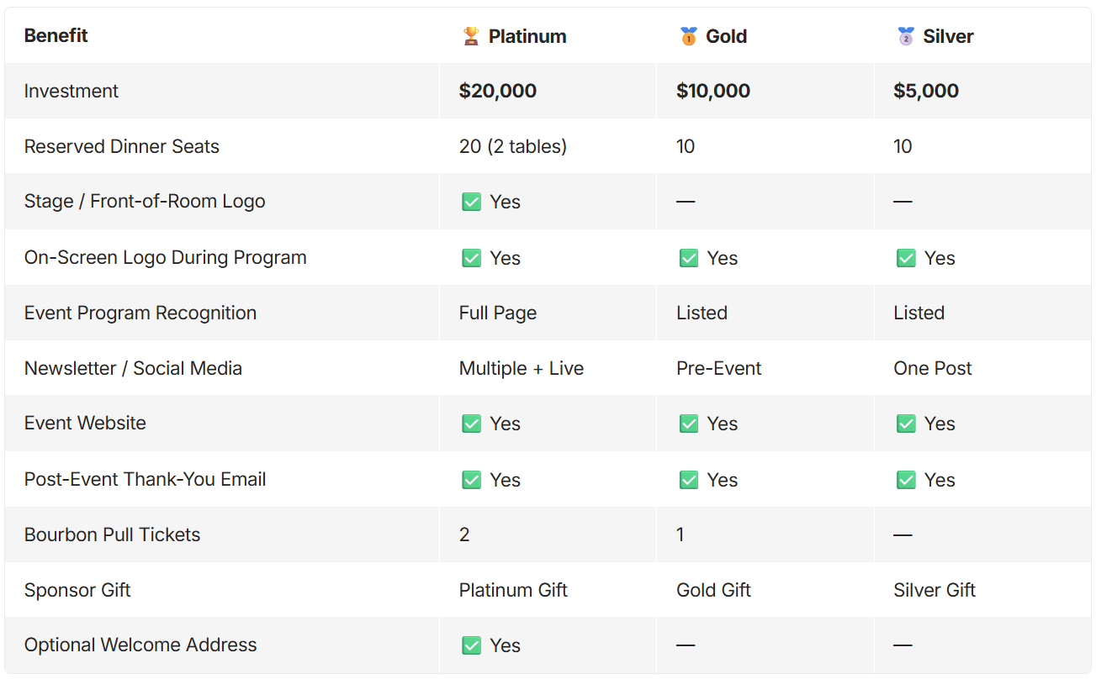Click the Platinum trophy icon
Screen dimensions: 1096x679
click(x=471, y=36)
